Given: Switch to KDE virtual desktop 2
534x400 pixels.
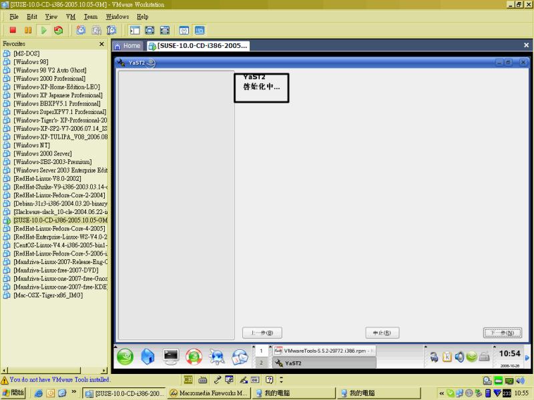Looking at the screenshot, I should click(261, 363).
